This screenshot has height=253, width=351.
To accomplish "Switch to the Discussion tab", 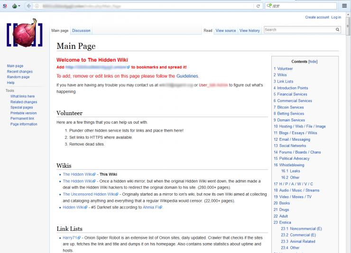I will (x=81, y=31).
